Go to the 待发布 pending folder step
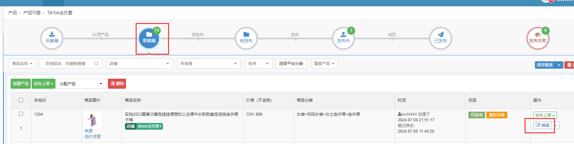The height and width of the screenshot is (144, 574). tap(246, 38)
